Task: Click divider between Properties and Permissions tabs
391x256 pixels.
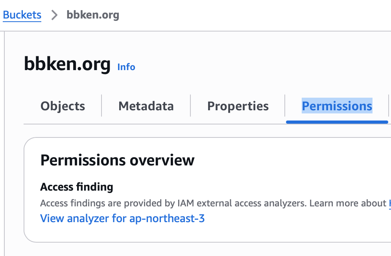Action: [x=285, y=106]
